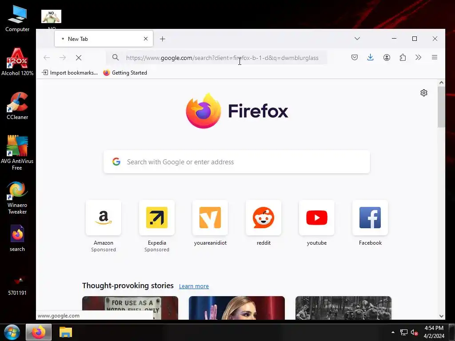Open the Downloads panel
The width and height of the screenshot is (455, 341).
pyautogui.click(x=370, y=57)
